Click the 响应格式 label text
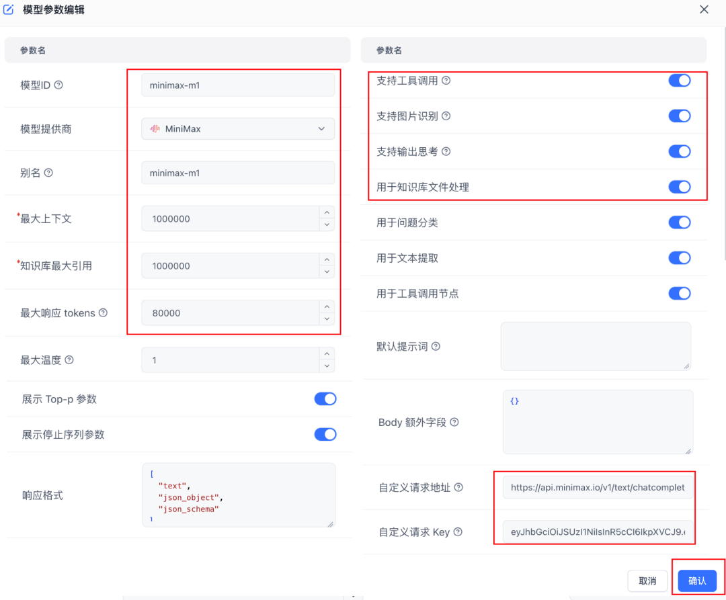This screenshot has height=600, width=726. coord(42,495)
